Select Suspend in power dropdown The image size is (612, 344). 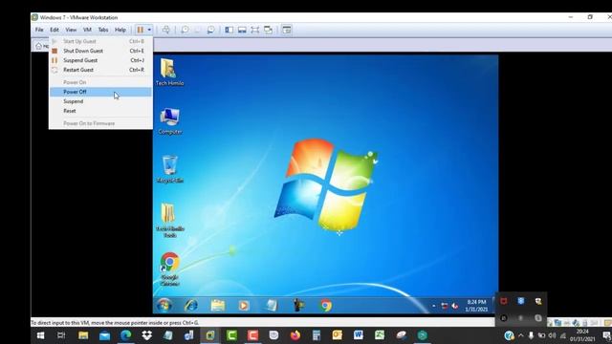[100, 101]
